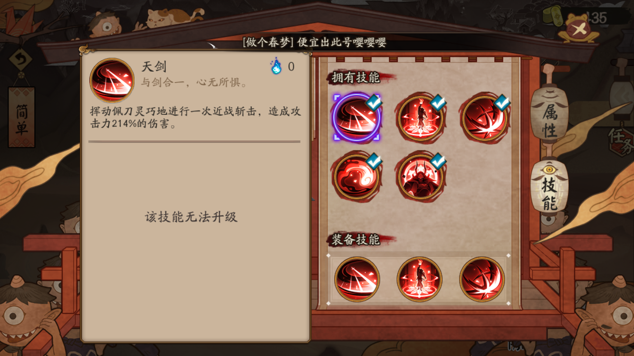Viewport: 634px width, 356px height.
Task: Click the 简单 difficulty banner
Action: [x=21, y=117]
